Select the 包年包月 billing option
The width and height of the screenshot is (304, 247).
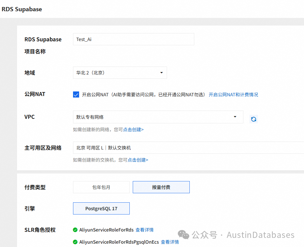pyautogui.click(x=101, y=187)
